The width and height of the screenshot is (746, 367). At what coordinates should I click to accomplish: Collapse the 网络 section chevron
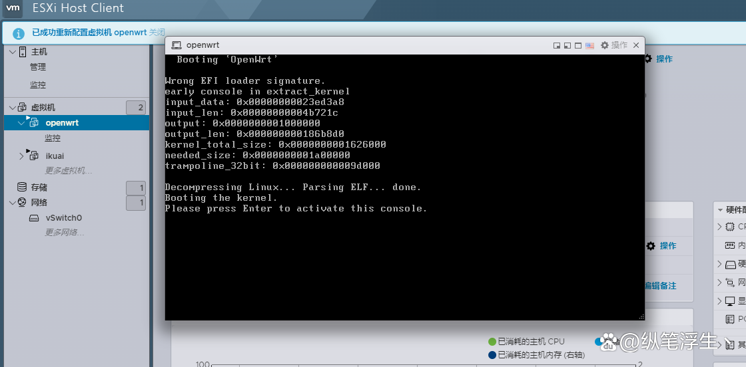[13, 203]
